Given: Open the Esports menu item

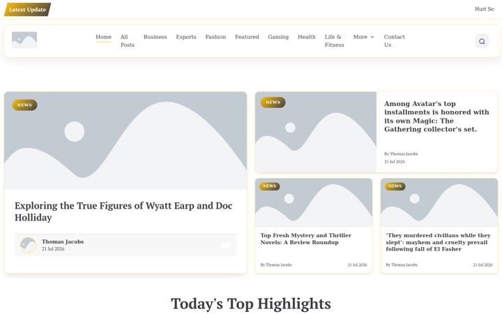Looking at the screenshot, I should coord(186,37).
